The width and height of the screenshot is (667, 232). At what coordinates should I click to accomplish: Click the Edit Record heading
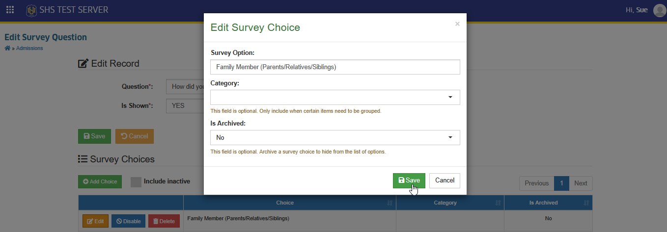click(x=109, y=63)
